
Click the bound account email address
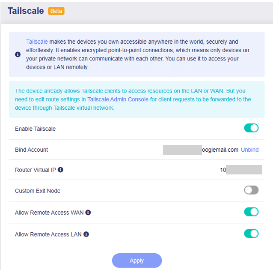click(201, 150)
